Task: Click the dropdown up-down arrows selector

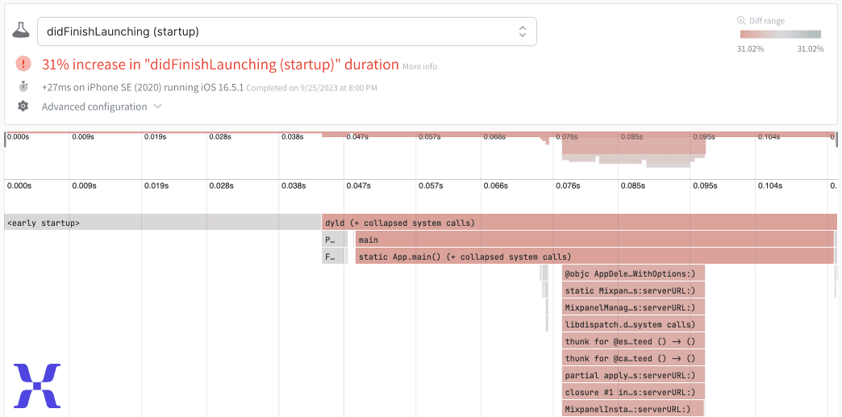Action: point(523,31)
